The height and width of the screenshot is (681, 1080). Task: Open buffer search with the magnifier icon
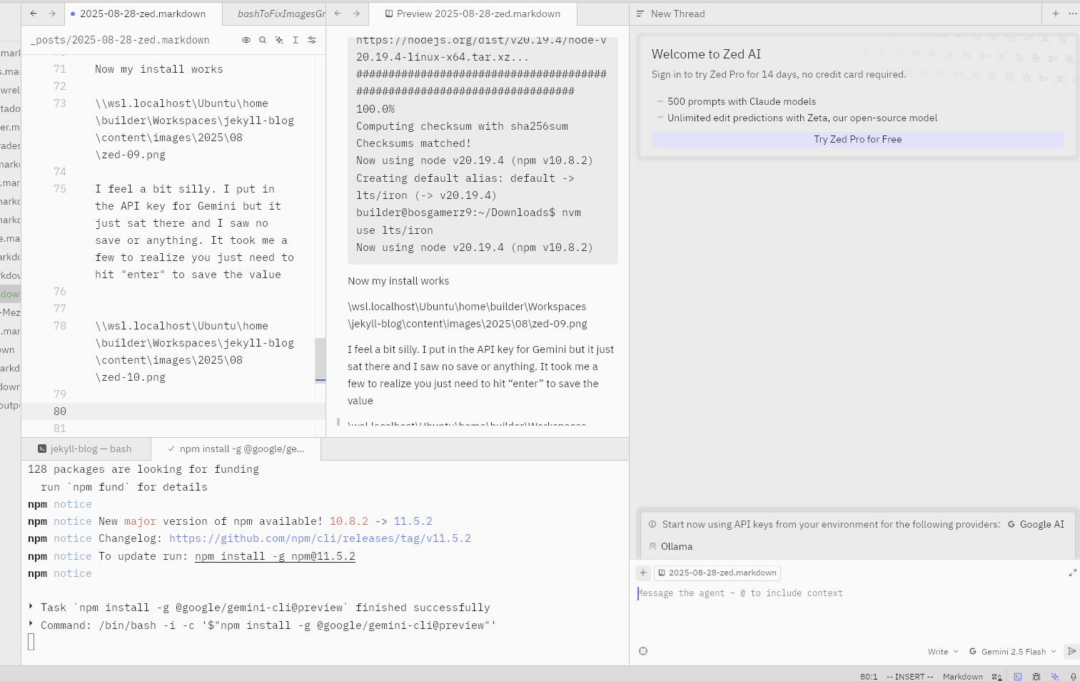click(263, 40)
